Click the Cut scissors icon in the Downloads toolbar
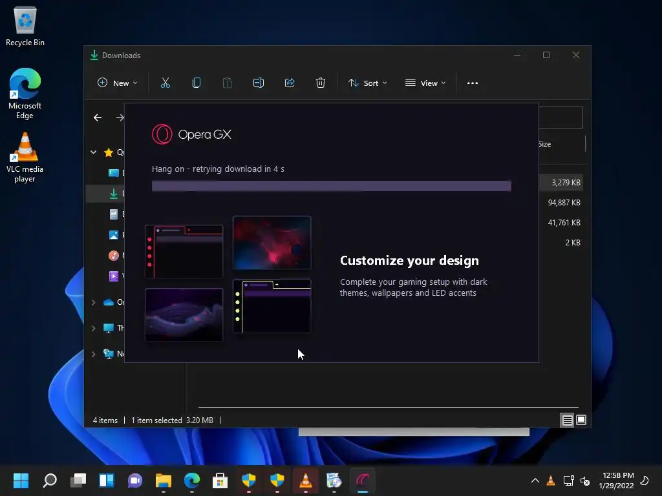This screenshot has width=662, height=496. 165,83
